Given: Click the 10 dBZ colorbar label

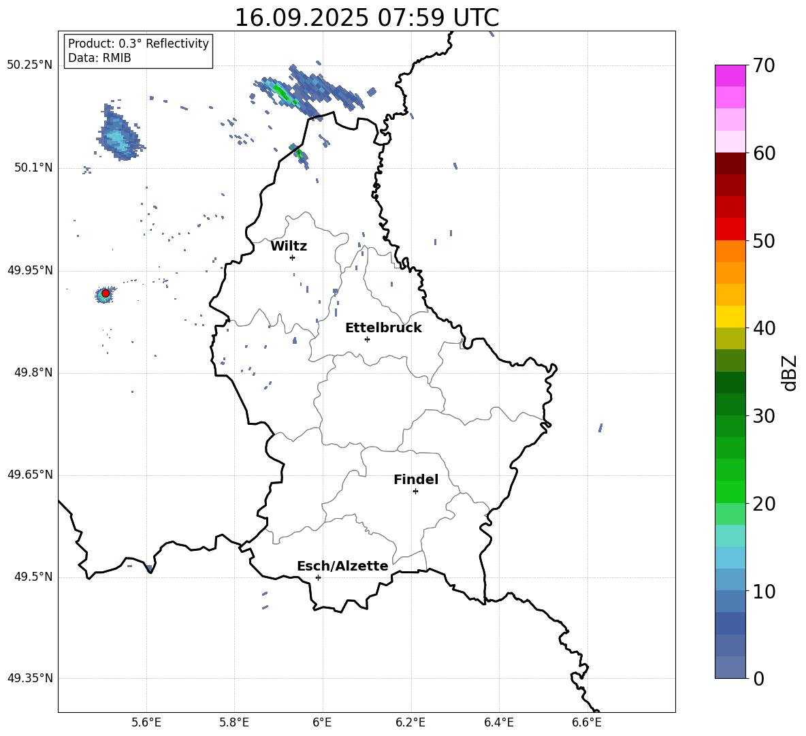Looking at the screenshot, I should (764, 592).
